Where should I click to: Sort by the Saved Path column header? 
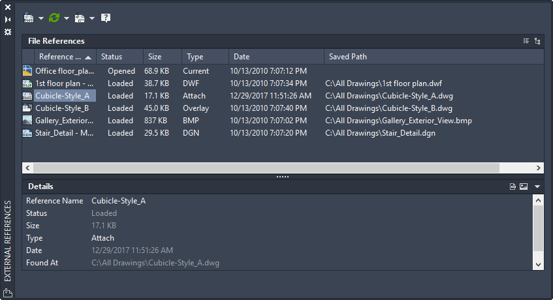click(348, 57)
